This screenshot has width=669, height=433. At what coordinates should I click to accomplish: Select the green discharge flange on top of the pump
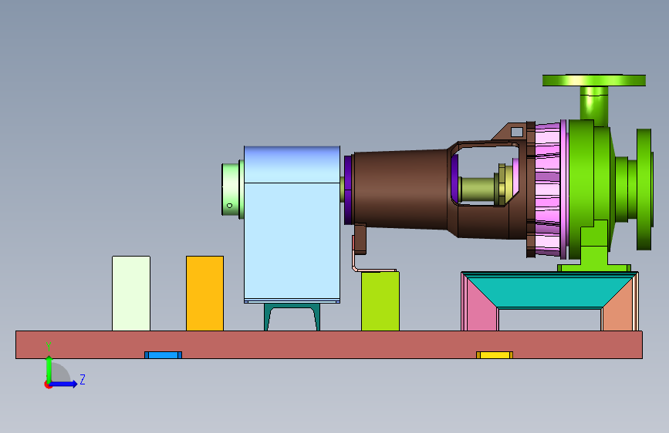coord(594,80)
